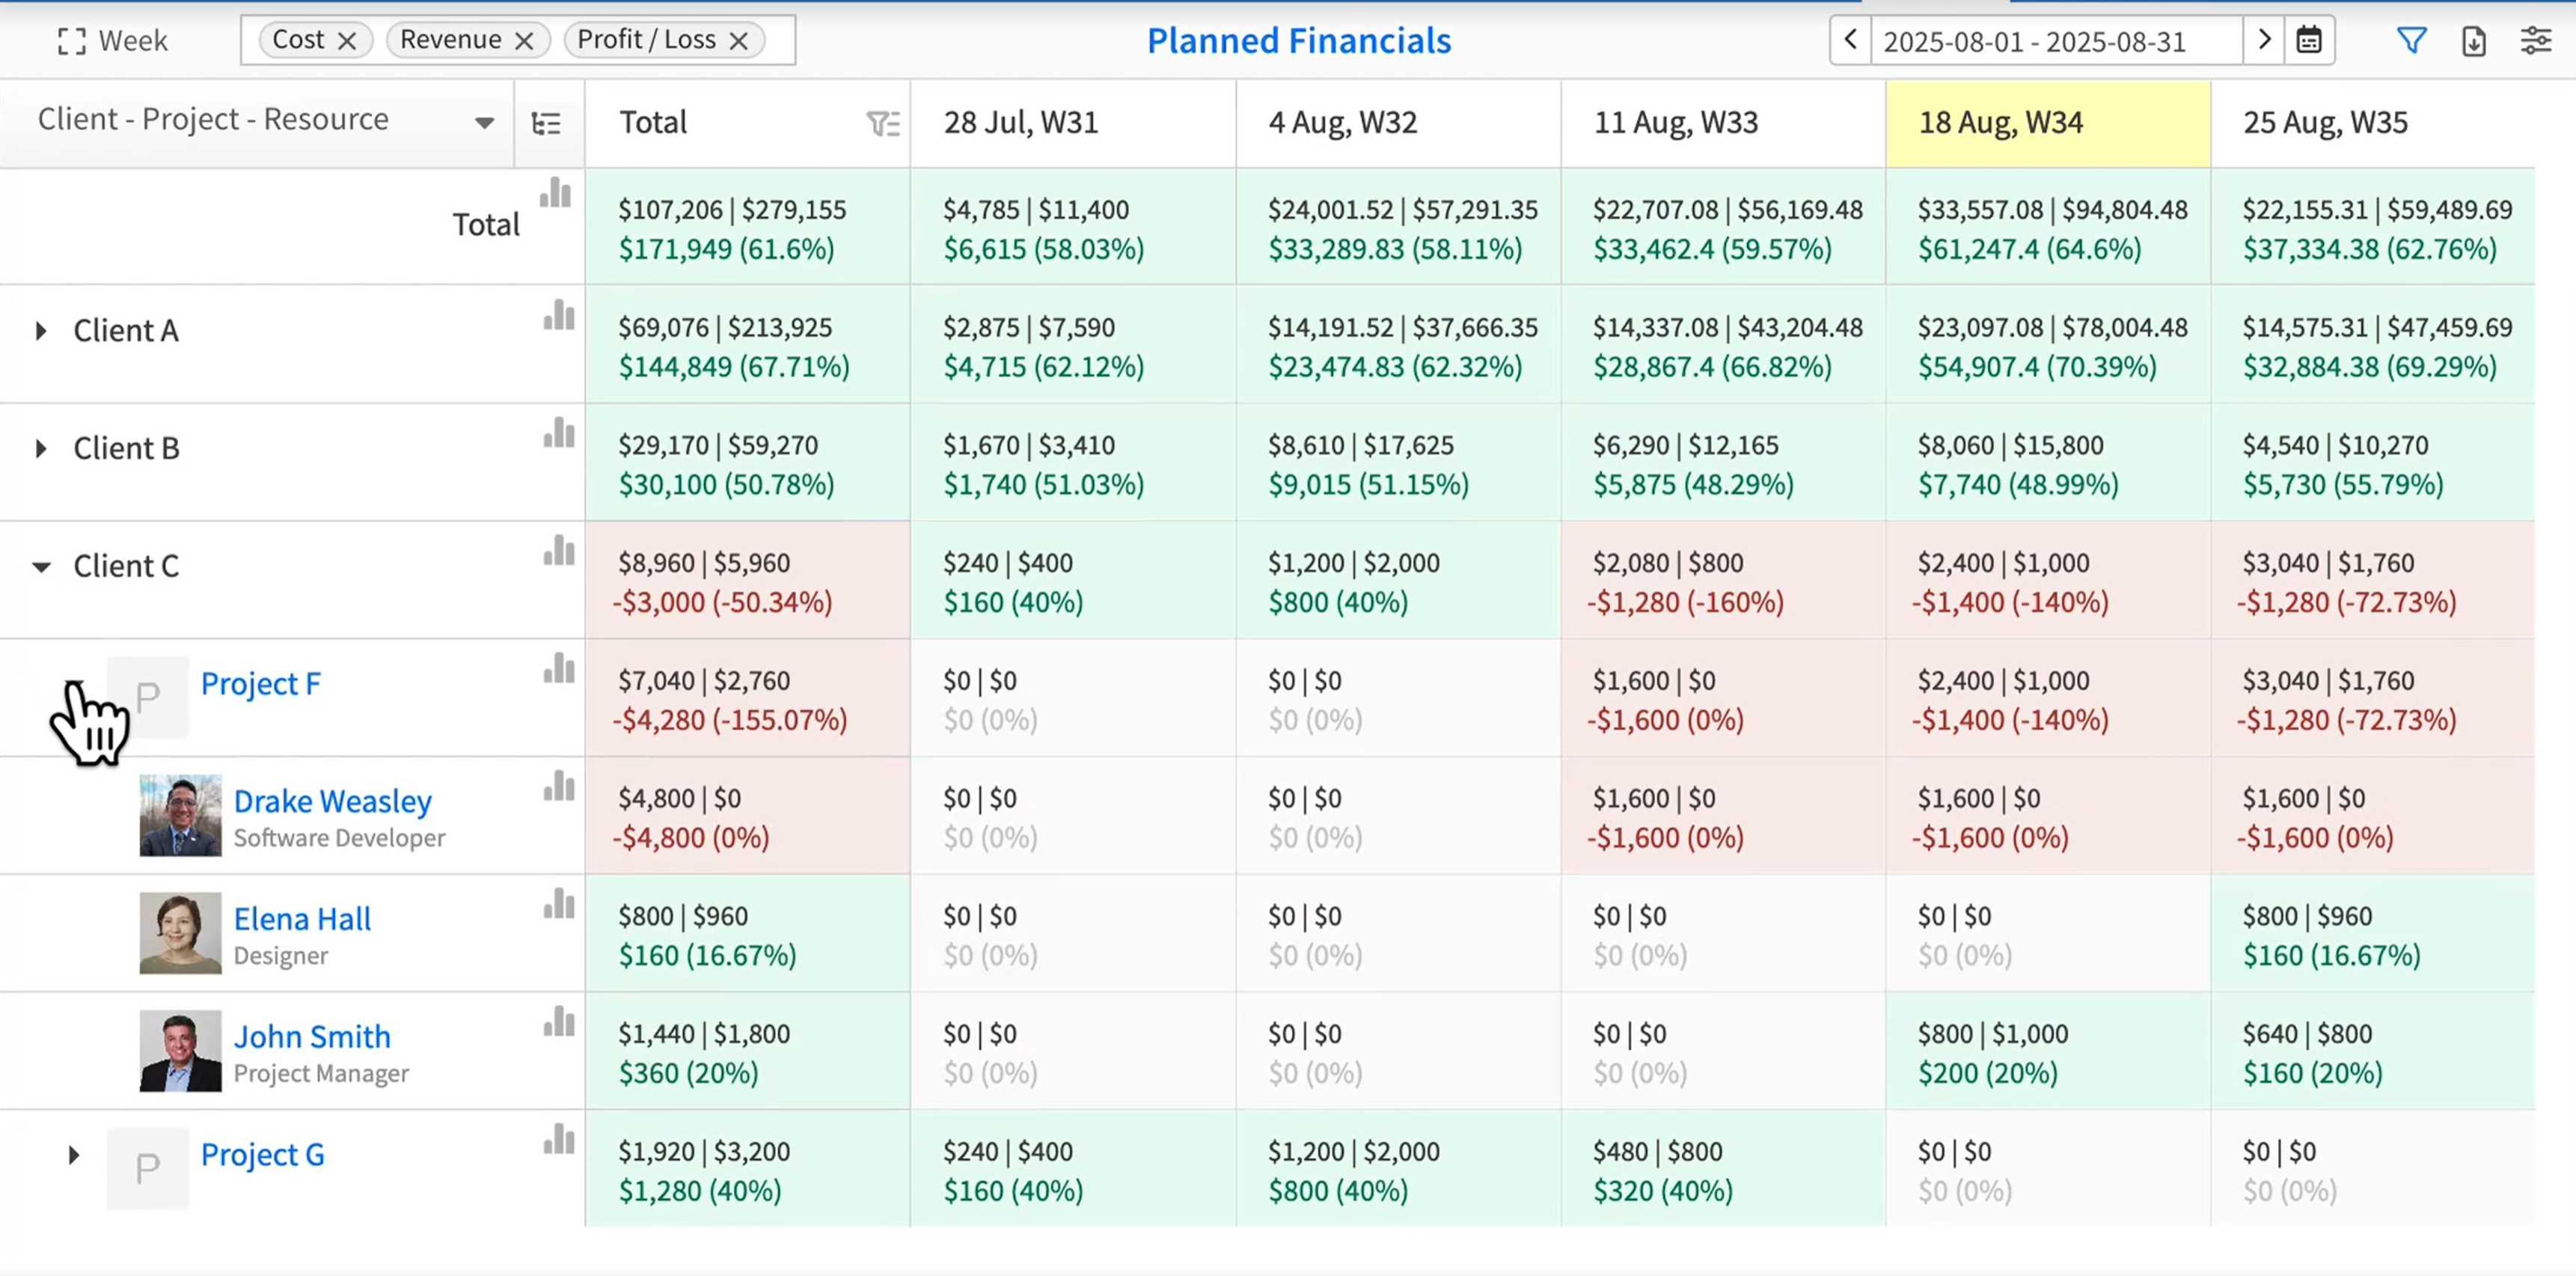Select the 18 Aug, W34 column header

[x=2047, y=123]
